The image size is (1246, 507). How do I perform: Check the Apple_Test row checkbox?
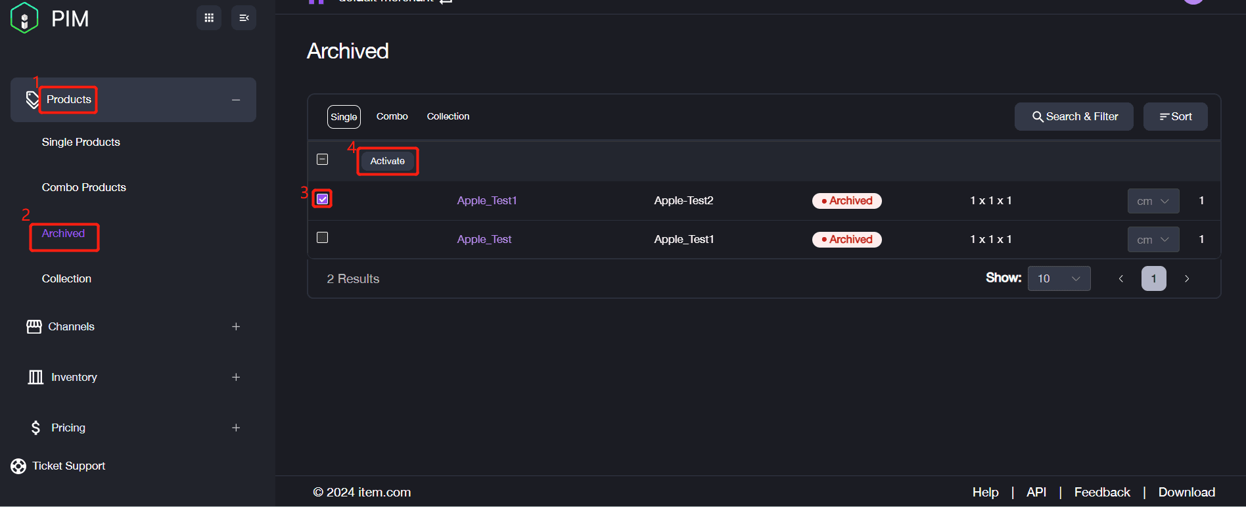click(x=323, y=238)
